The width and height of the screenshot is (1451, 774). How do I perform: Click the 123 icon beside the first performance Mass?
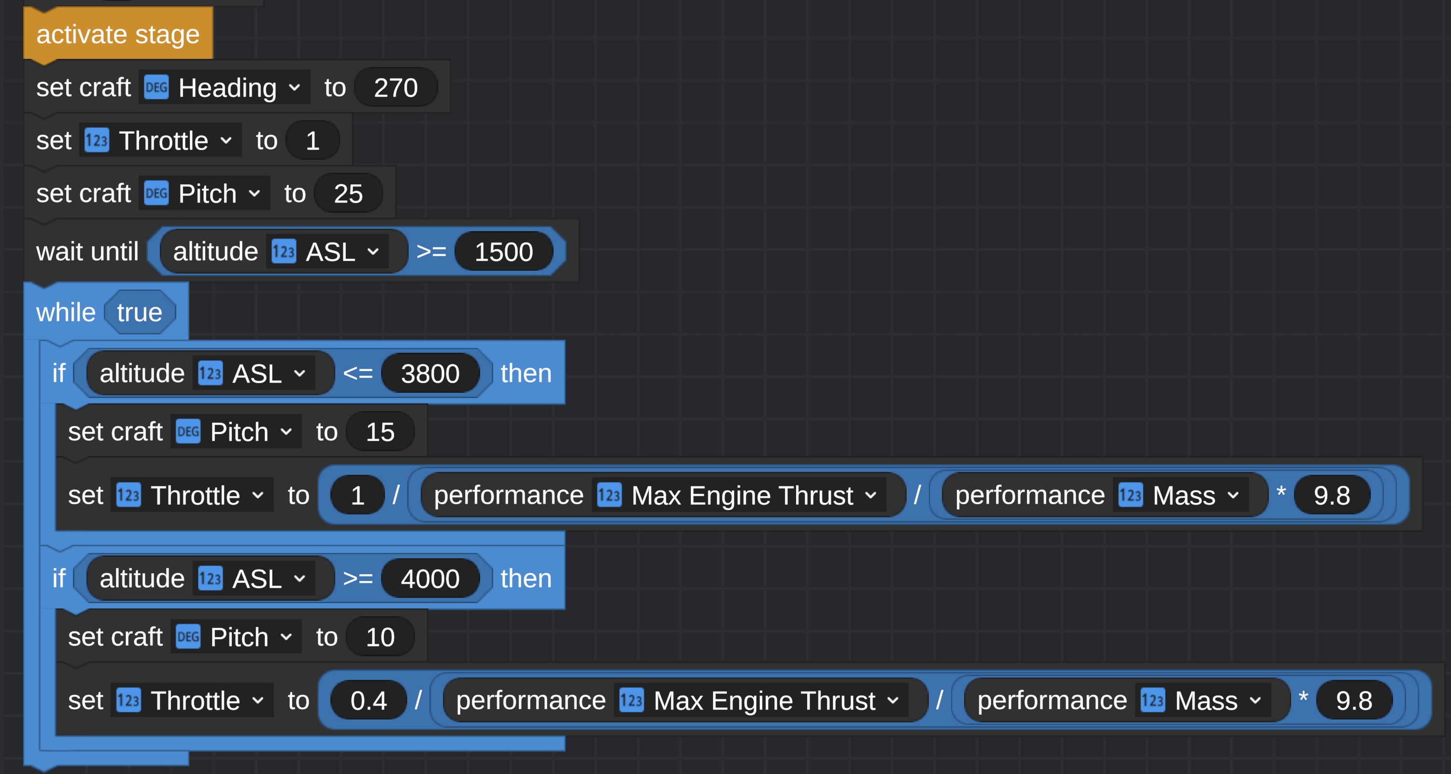tap(1130, 496)
